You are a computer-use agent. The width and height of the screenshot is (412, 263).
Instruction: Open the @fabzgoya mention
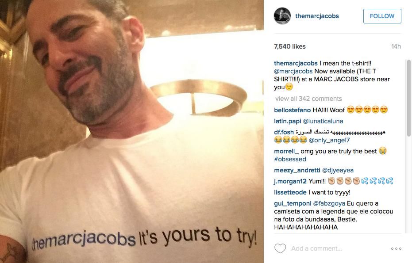coord(329,204)
